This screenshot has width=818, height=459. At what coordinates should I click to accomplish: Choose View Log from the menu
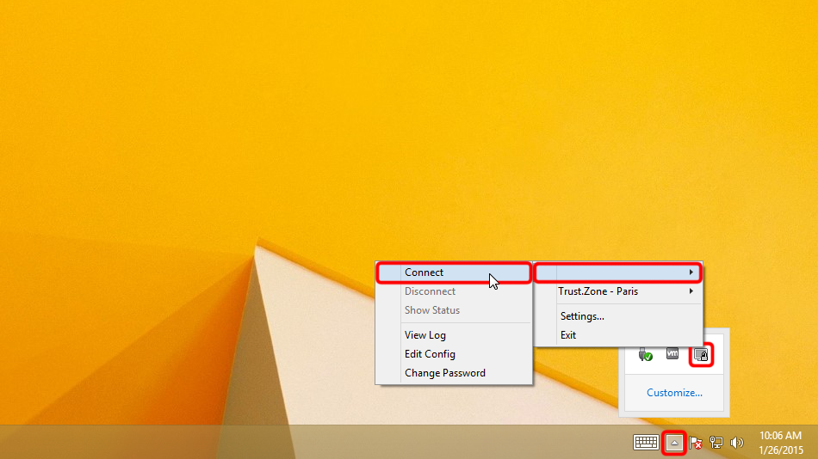(x=425, y=335)
